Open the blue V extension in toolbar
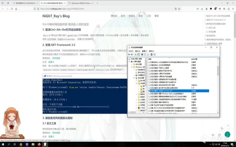 [x=220, y=9]
